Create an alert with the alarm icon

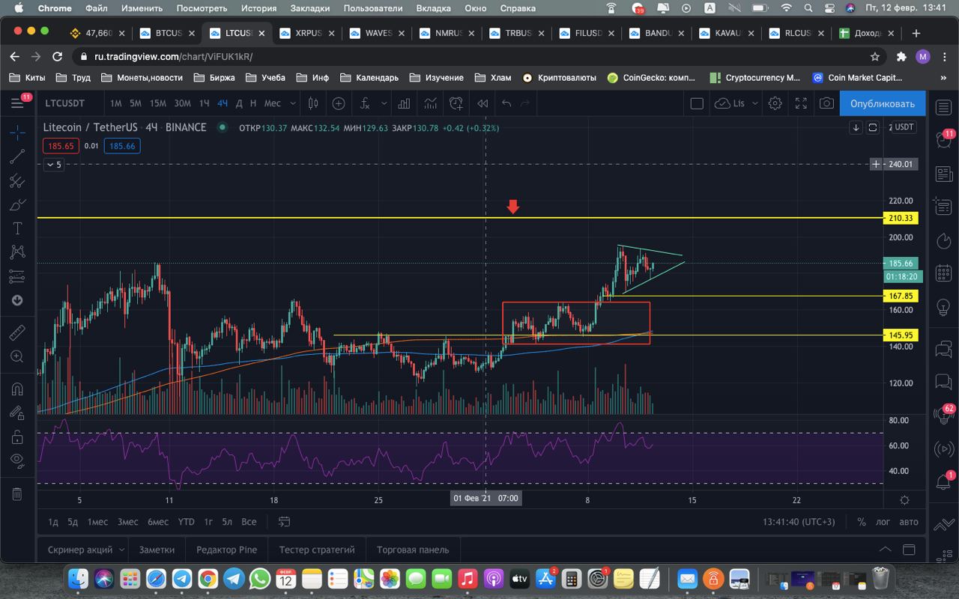(x=456, y=103)
